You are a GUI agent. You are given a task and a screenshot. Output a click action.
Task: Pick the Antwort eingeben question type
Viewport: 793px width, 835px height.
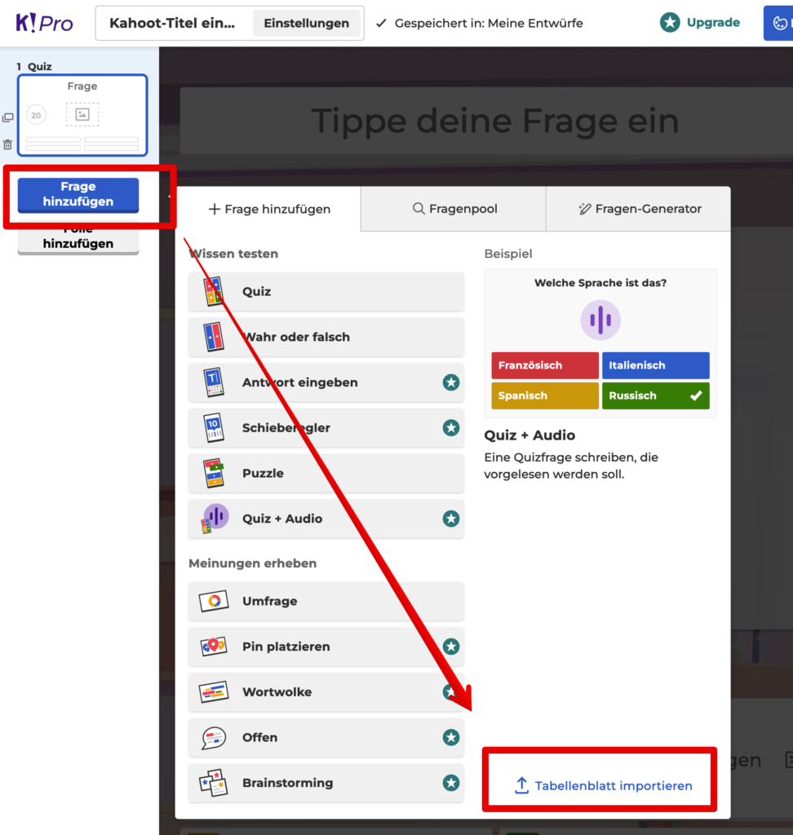[326, 382]
